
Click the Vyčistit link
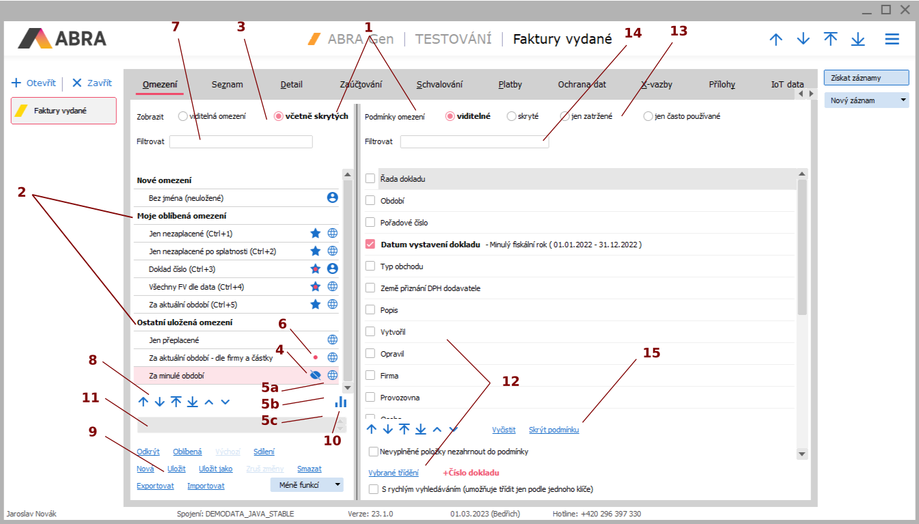504,430
